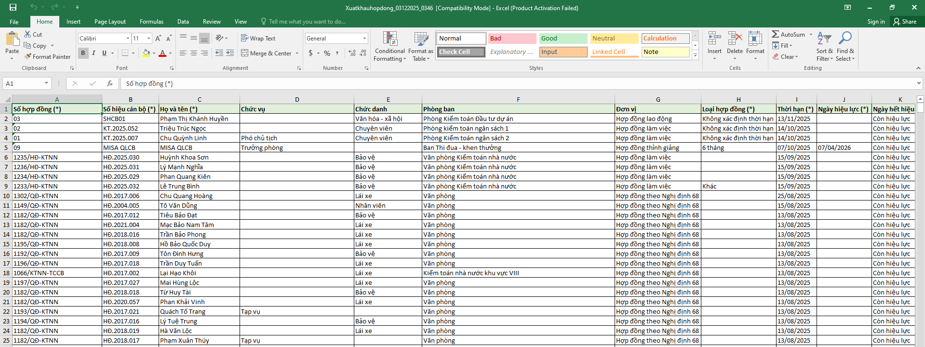925x347 pixels.
Task: Apply the Good cell style swatch
Action: 563,39
